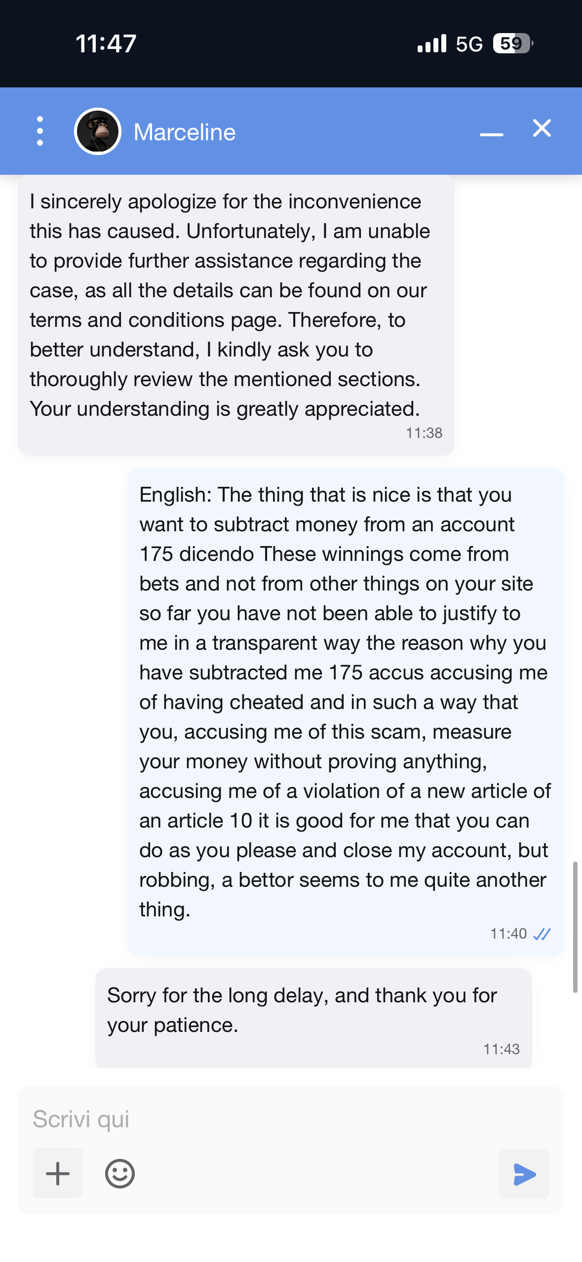
Task: Focus the "Scrivi qui" message field
Action: 290,1119
